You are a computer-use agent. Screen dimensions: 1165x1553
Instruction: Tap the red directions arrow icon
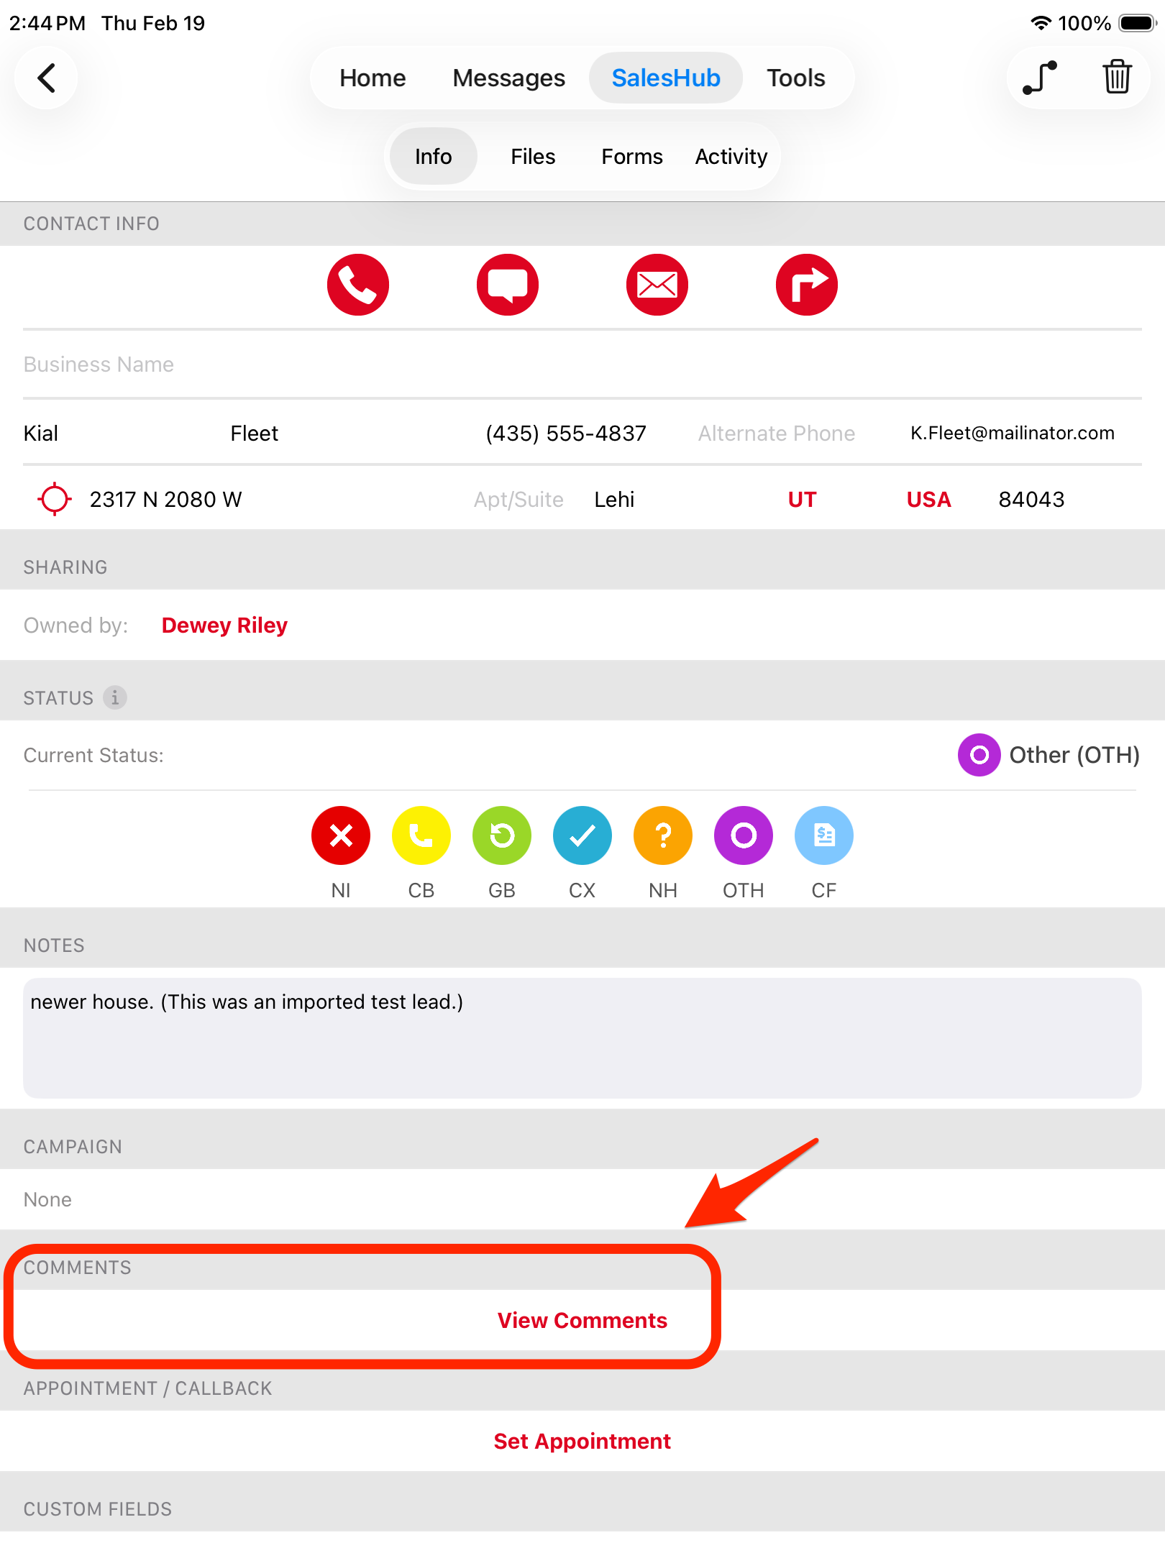[806, 285]
